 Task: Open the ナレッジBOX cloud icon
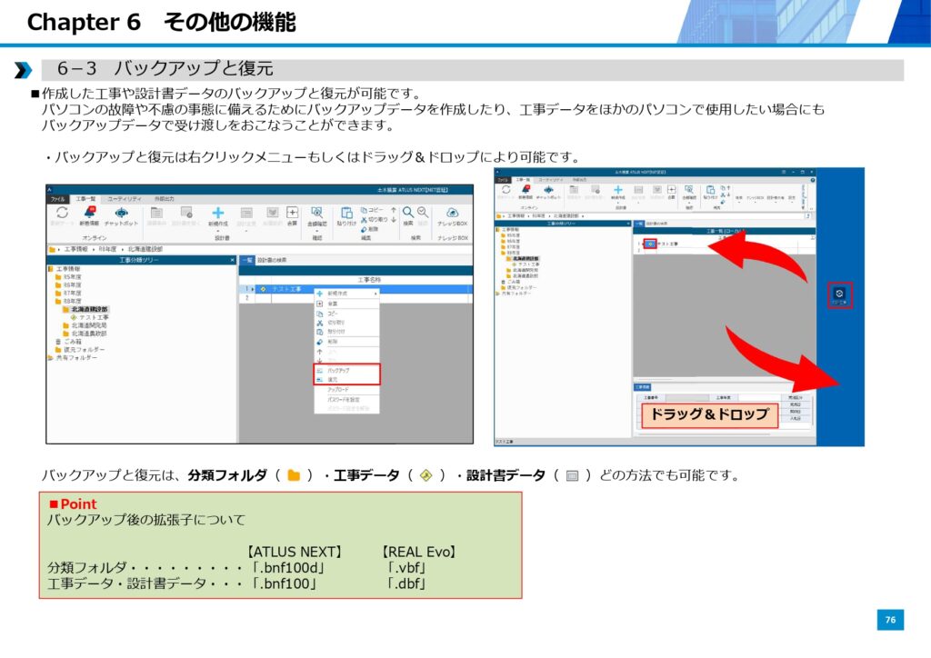452,213
